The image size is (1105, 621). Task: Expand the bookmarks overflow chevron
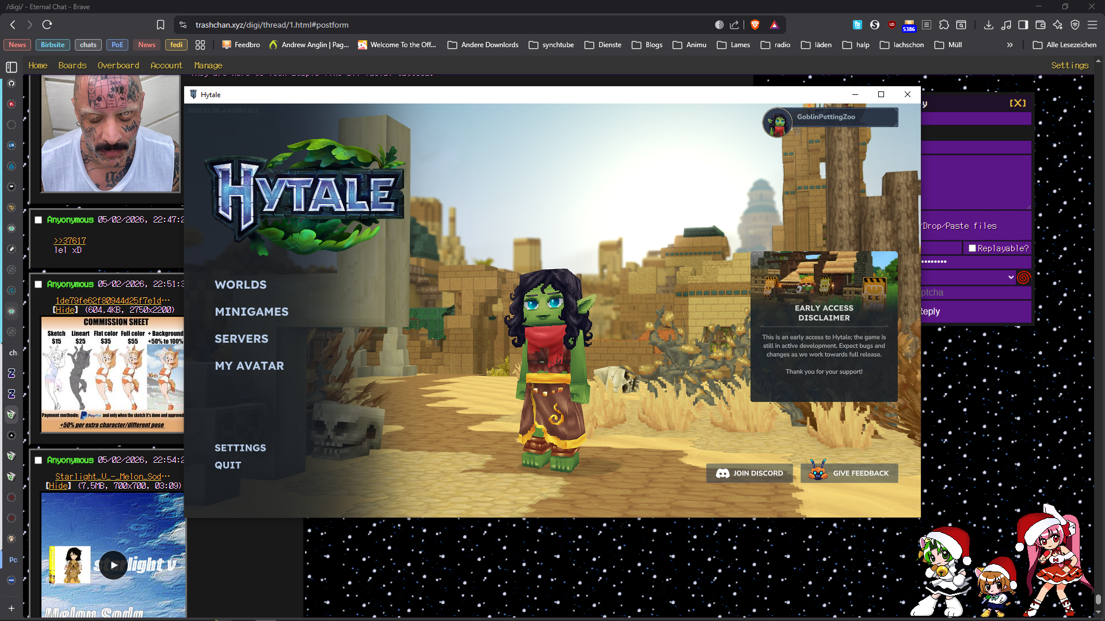point(1009,45)
